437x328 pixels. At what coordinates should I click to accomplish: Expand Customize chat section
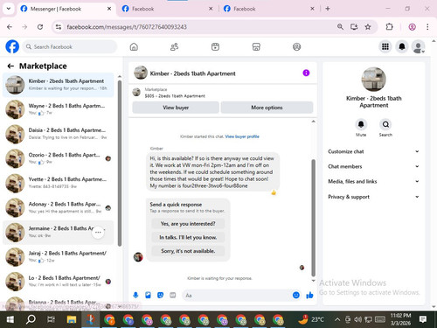pos(374,151)
